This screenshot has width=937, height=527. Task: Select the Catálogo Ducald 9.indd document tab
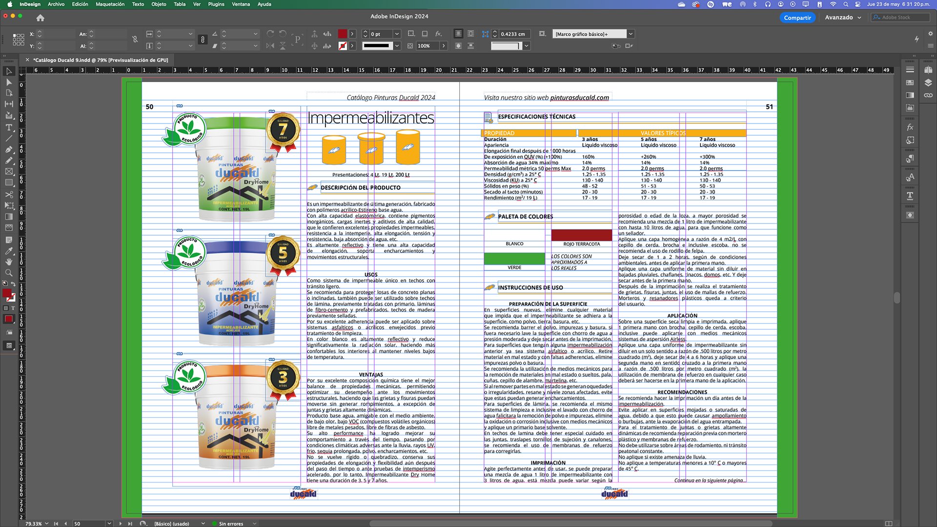pyautogui.click(x=101, y=60)
